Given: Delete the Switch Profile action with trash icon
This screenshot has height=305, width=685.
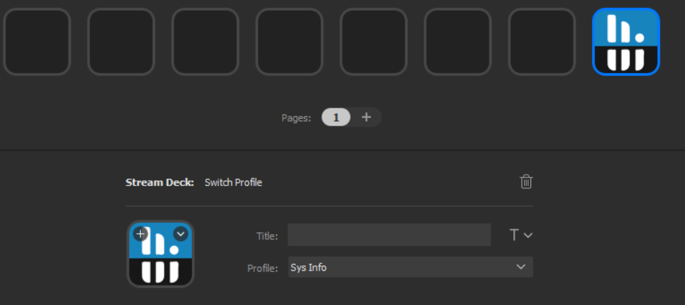Looking at the screenshot, I should 526,182.
